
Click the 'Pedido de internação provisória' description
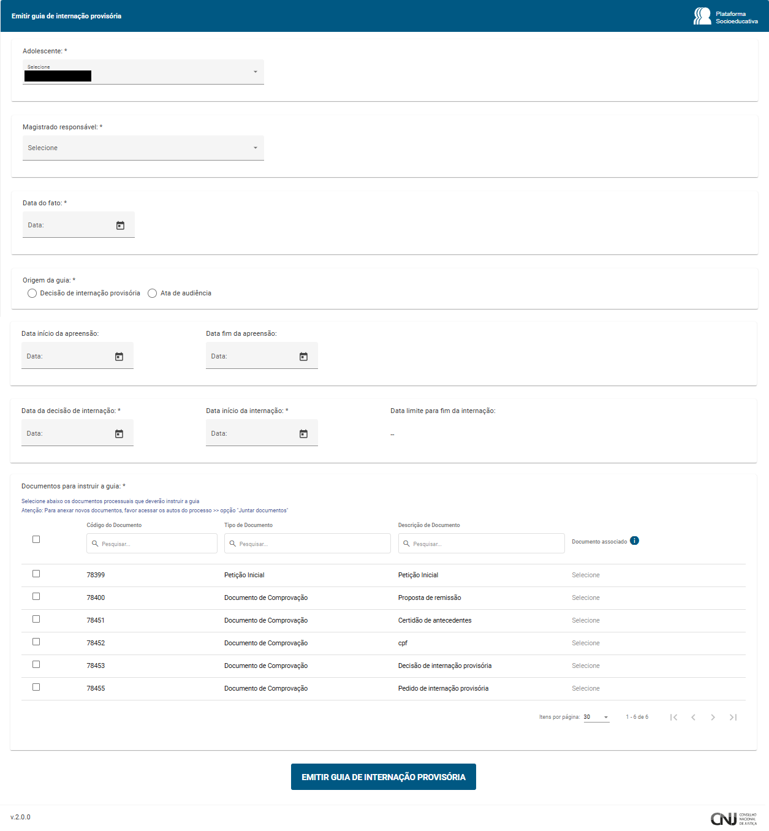[444, 689]
